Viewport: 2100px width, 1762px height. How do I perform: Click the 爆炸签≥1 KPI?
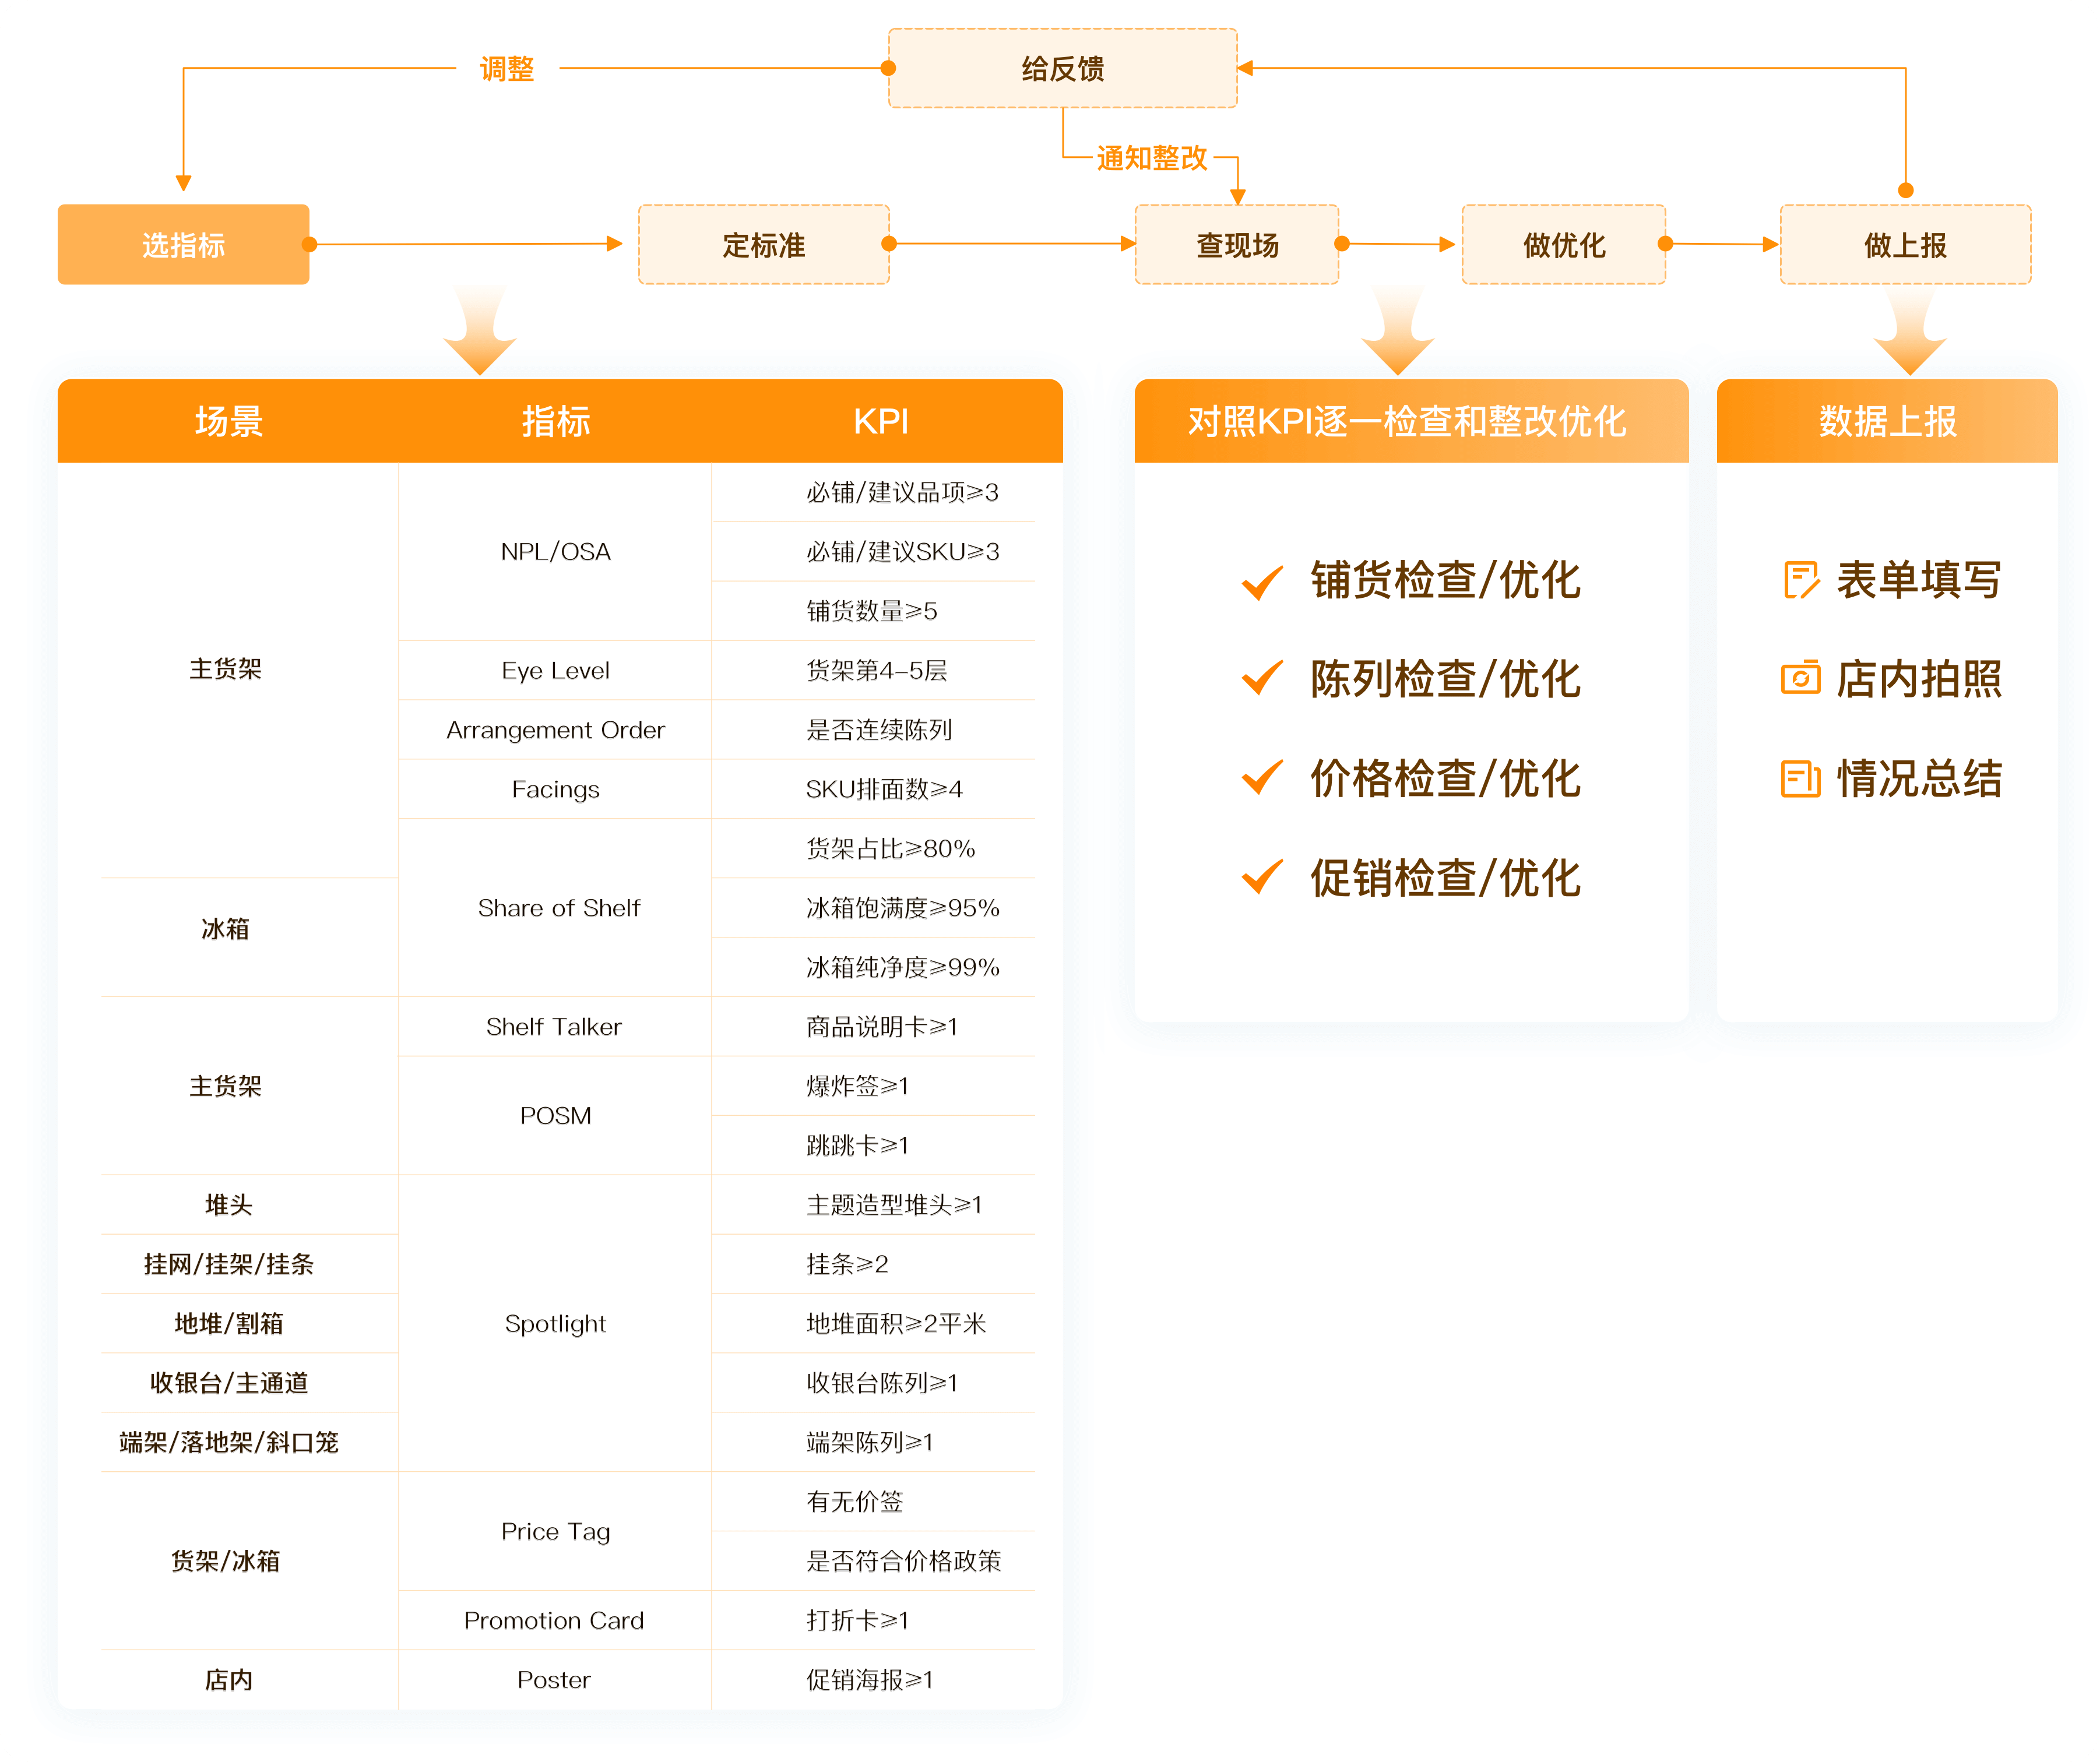click(858, 1086)
